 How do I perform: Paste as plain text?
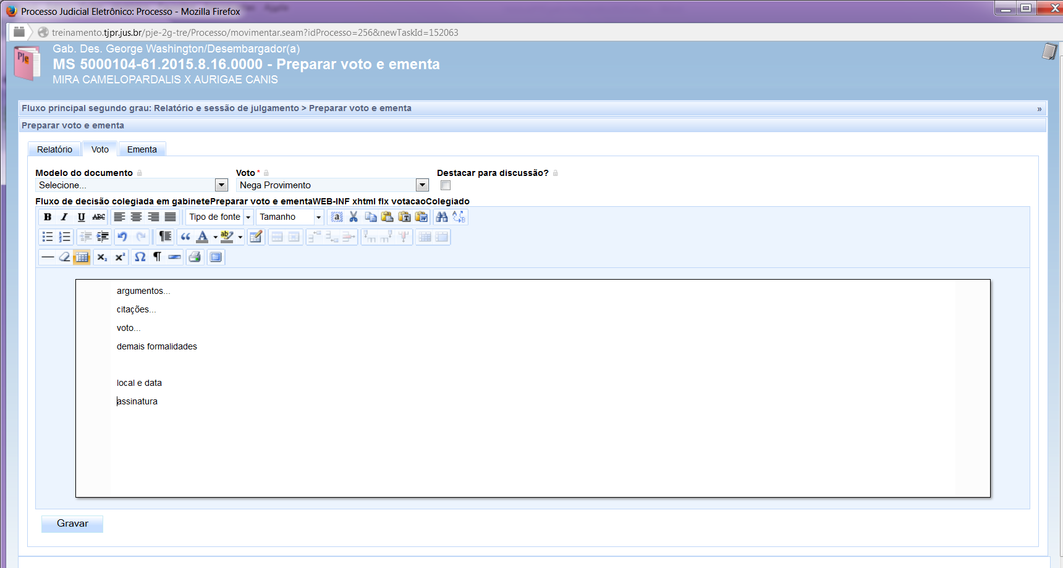pos(405,217)
